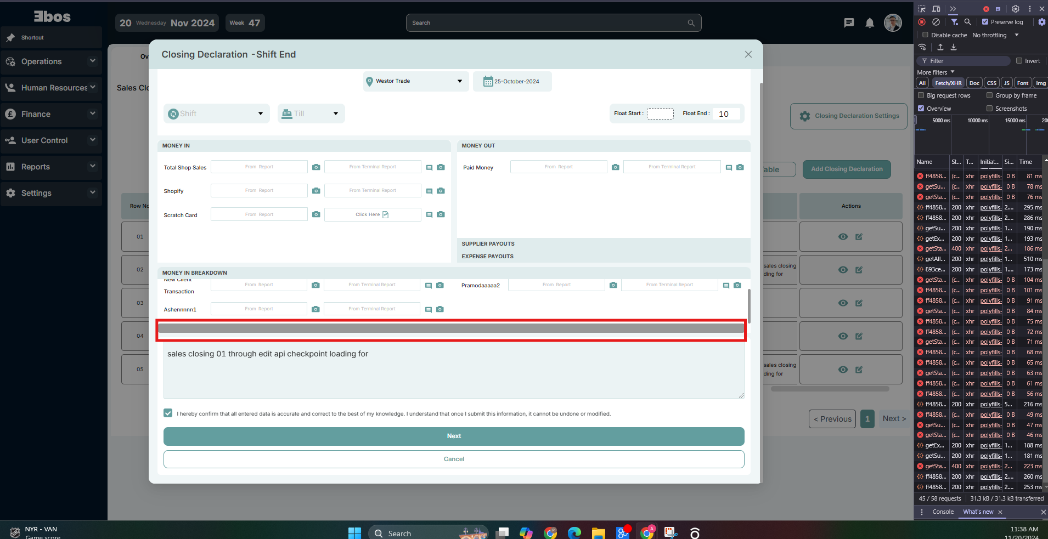Click camera icon beside Total Shop Sales From Report
Viewport: 1048px width, 539px height.
coord(316,167)
